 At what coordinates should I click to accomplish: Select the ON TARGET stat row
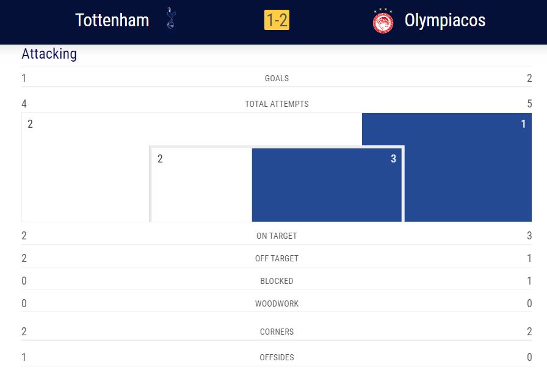277,236
